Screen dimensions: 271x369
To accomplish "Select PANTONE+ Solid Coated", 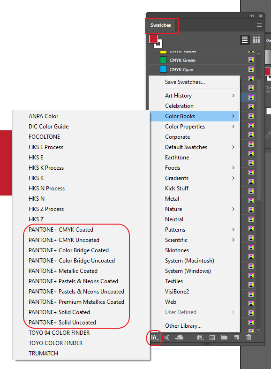I will (81, 312).
